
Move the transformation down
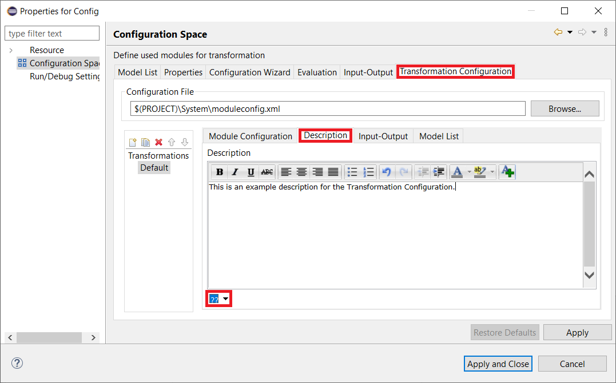185,142
